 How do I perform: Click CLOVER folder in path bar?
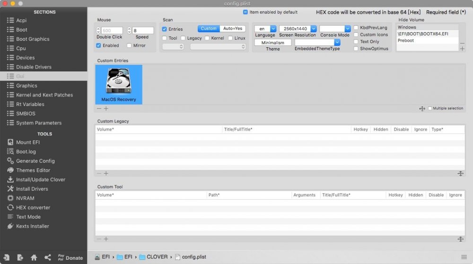point(154,257)
